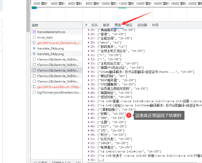Select second translate_24dp.png image request
This screenshot has width=202, height=163.
[x=56, y=54]
